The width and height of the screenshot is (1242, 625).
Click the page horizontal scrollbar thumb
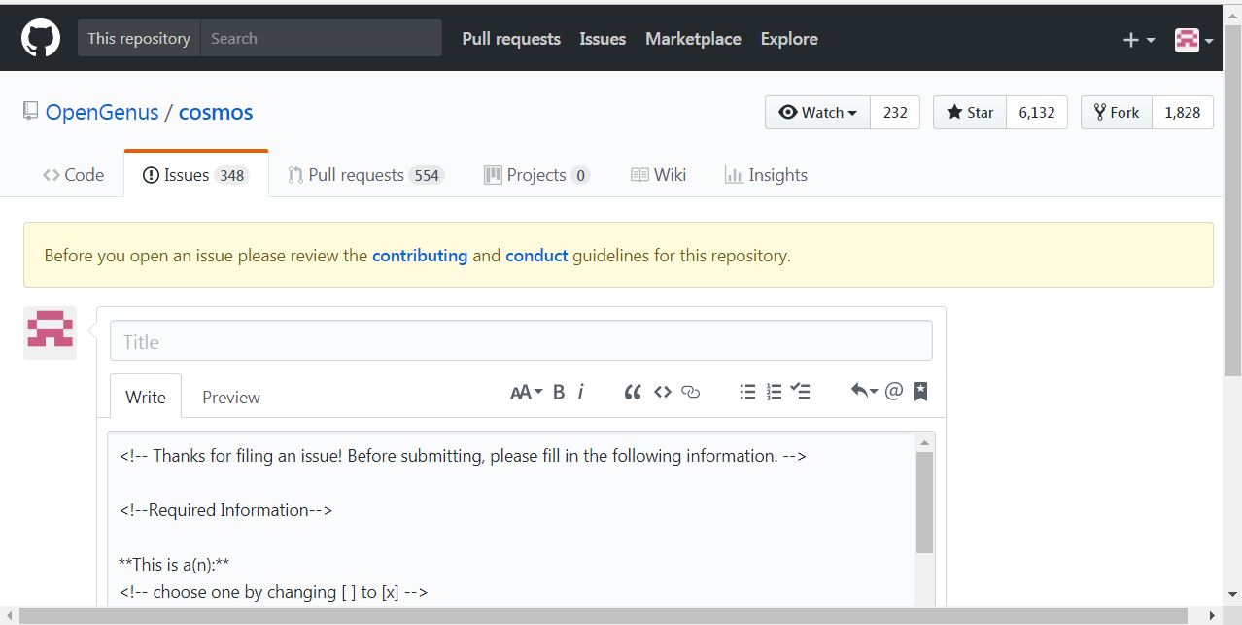coord(604,616)
